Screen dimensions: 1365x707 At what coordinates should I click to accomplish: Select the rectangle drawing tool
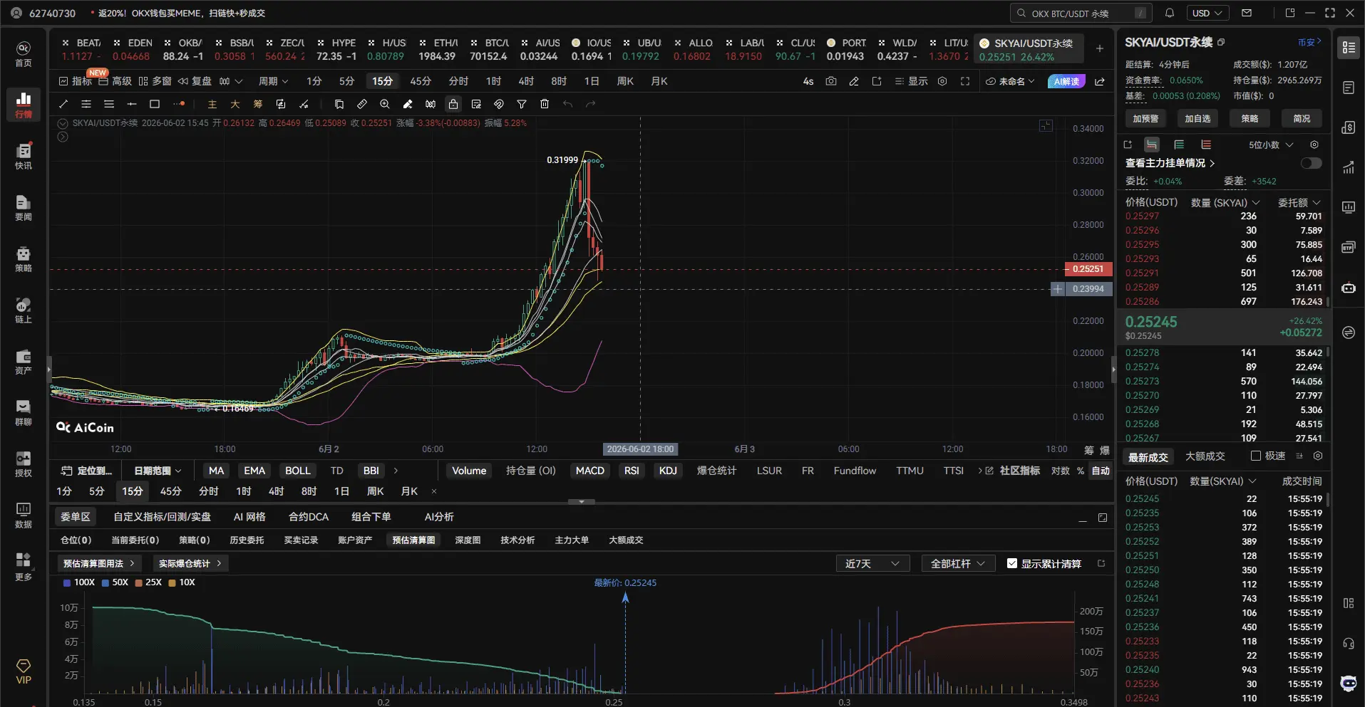[155, 104]
